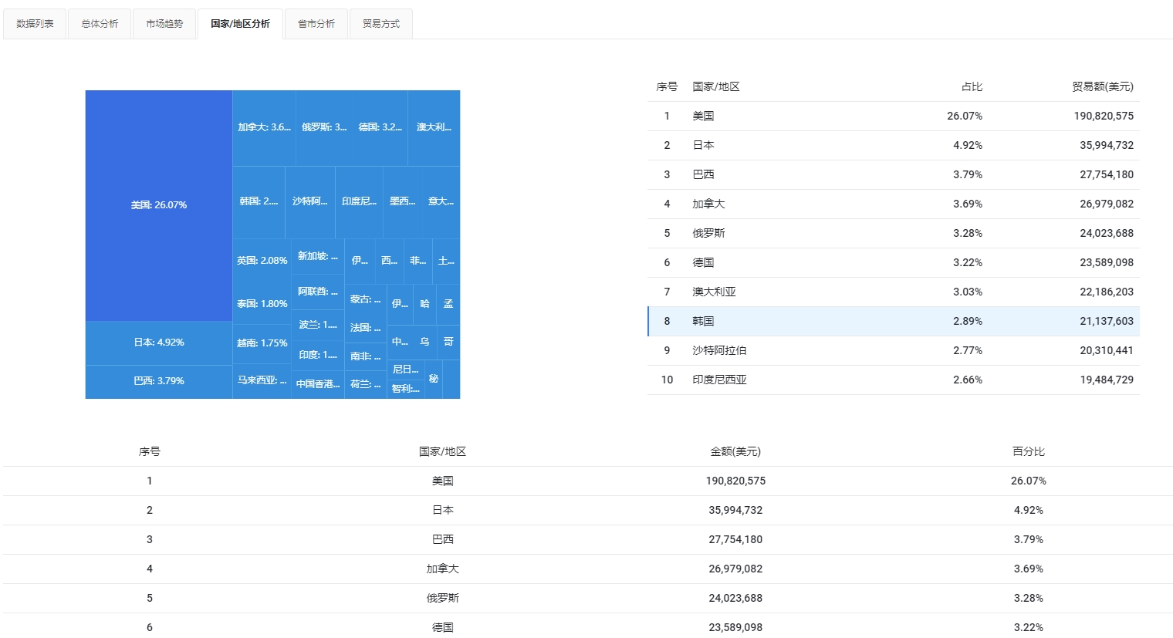Click the 墨西... treemap cell
This screenshot has width=1173, height=638.
[x=403, y=201]
